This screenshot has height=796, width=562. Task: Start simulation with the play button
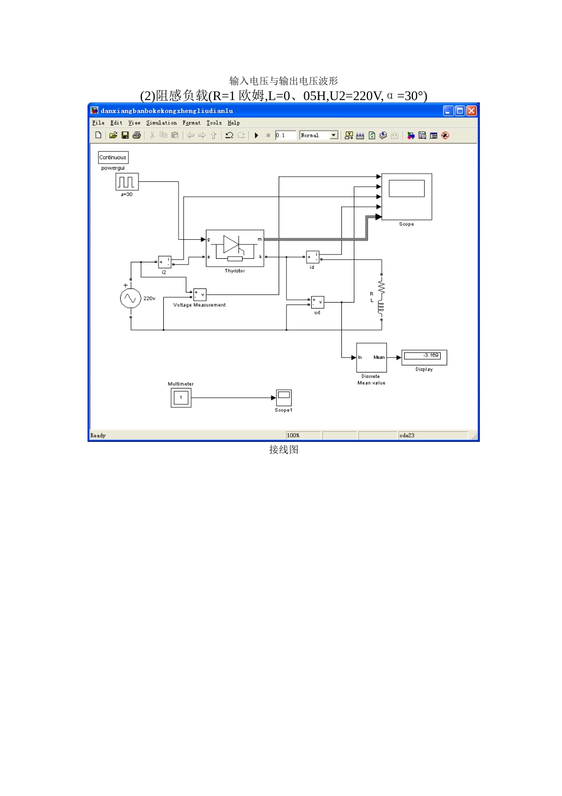coord(257,136)
